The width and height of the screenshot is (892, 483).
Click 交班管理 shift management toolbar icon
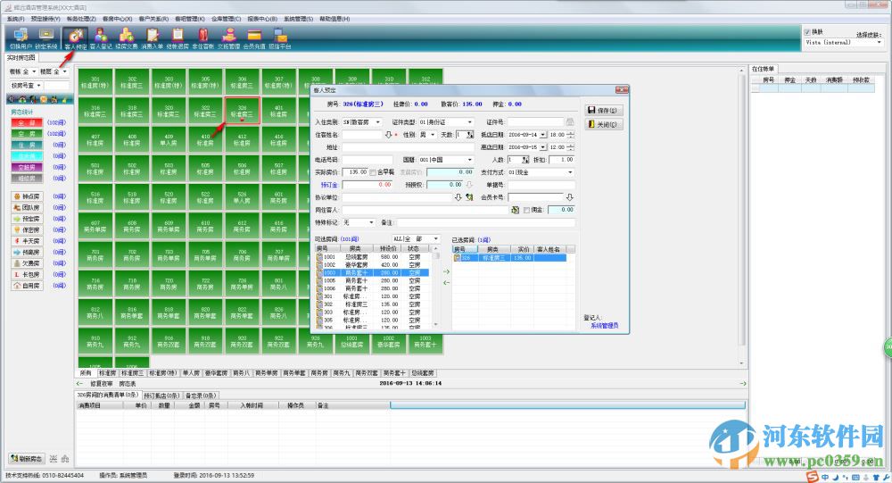coord(228,38)
